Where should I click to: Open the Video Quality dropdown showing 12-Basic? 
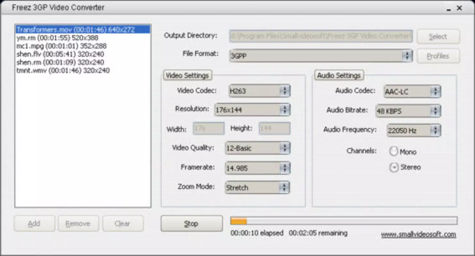point(258,148)
